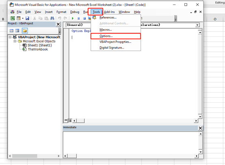The image size is (225, 165).
Task: Click code pane scroll left arrow
Action: pyautogui.click(x=74, y=121)
